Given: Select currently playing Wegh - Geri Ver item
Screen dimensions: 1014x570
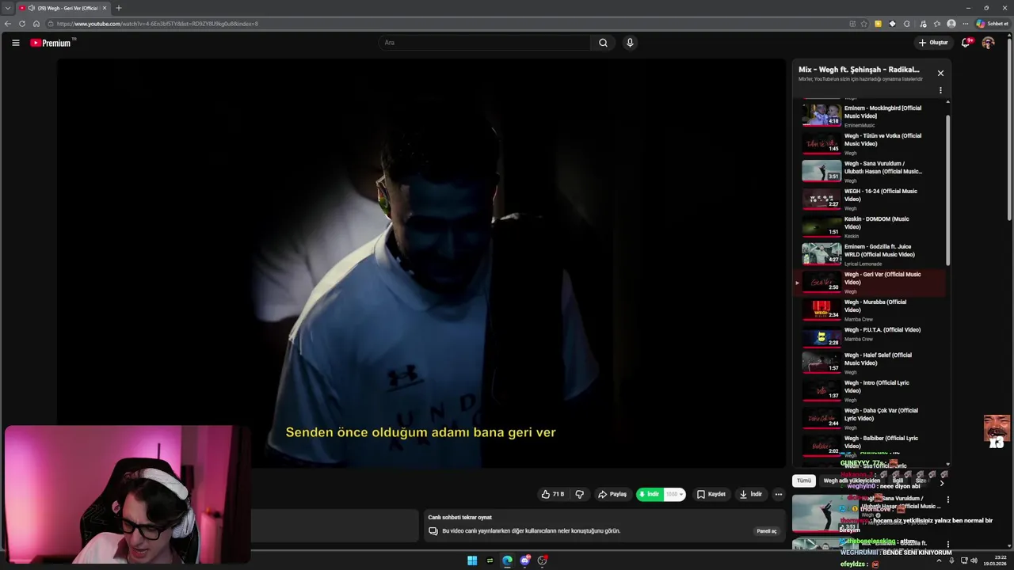Looking at the screenshot, I should 869,282.
